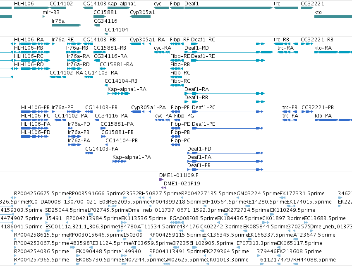Select EST CK01013.3prime
This screenshot has width=352, height=266.
coord(208,264)
